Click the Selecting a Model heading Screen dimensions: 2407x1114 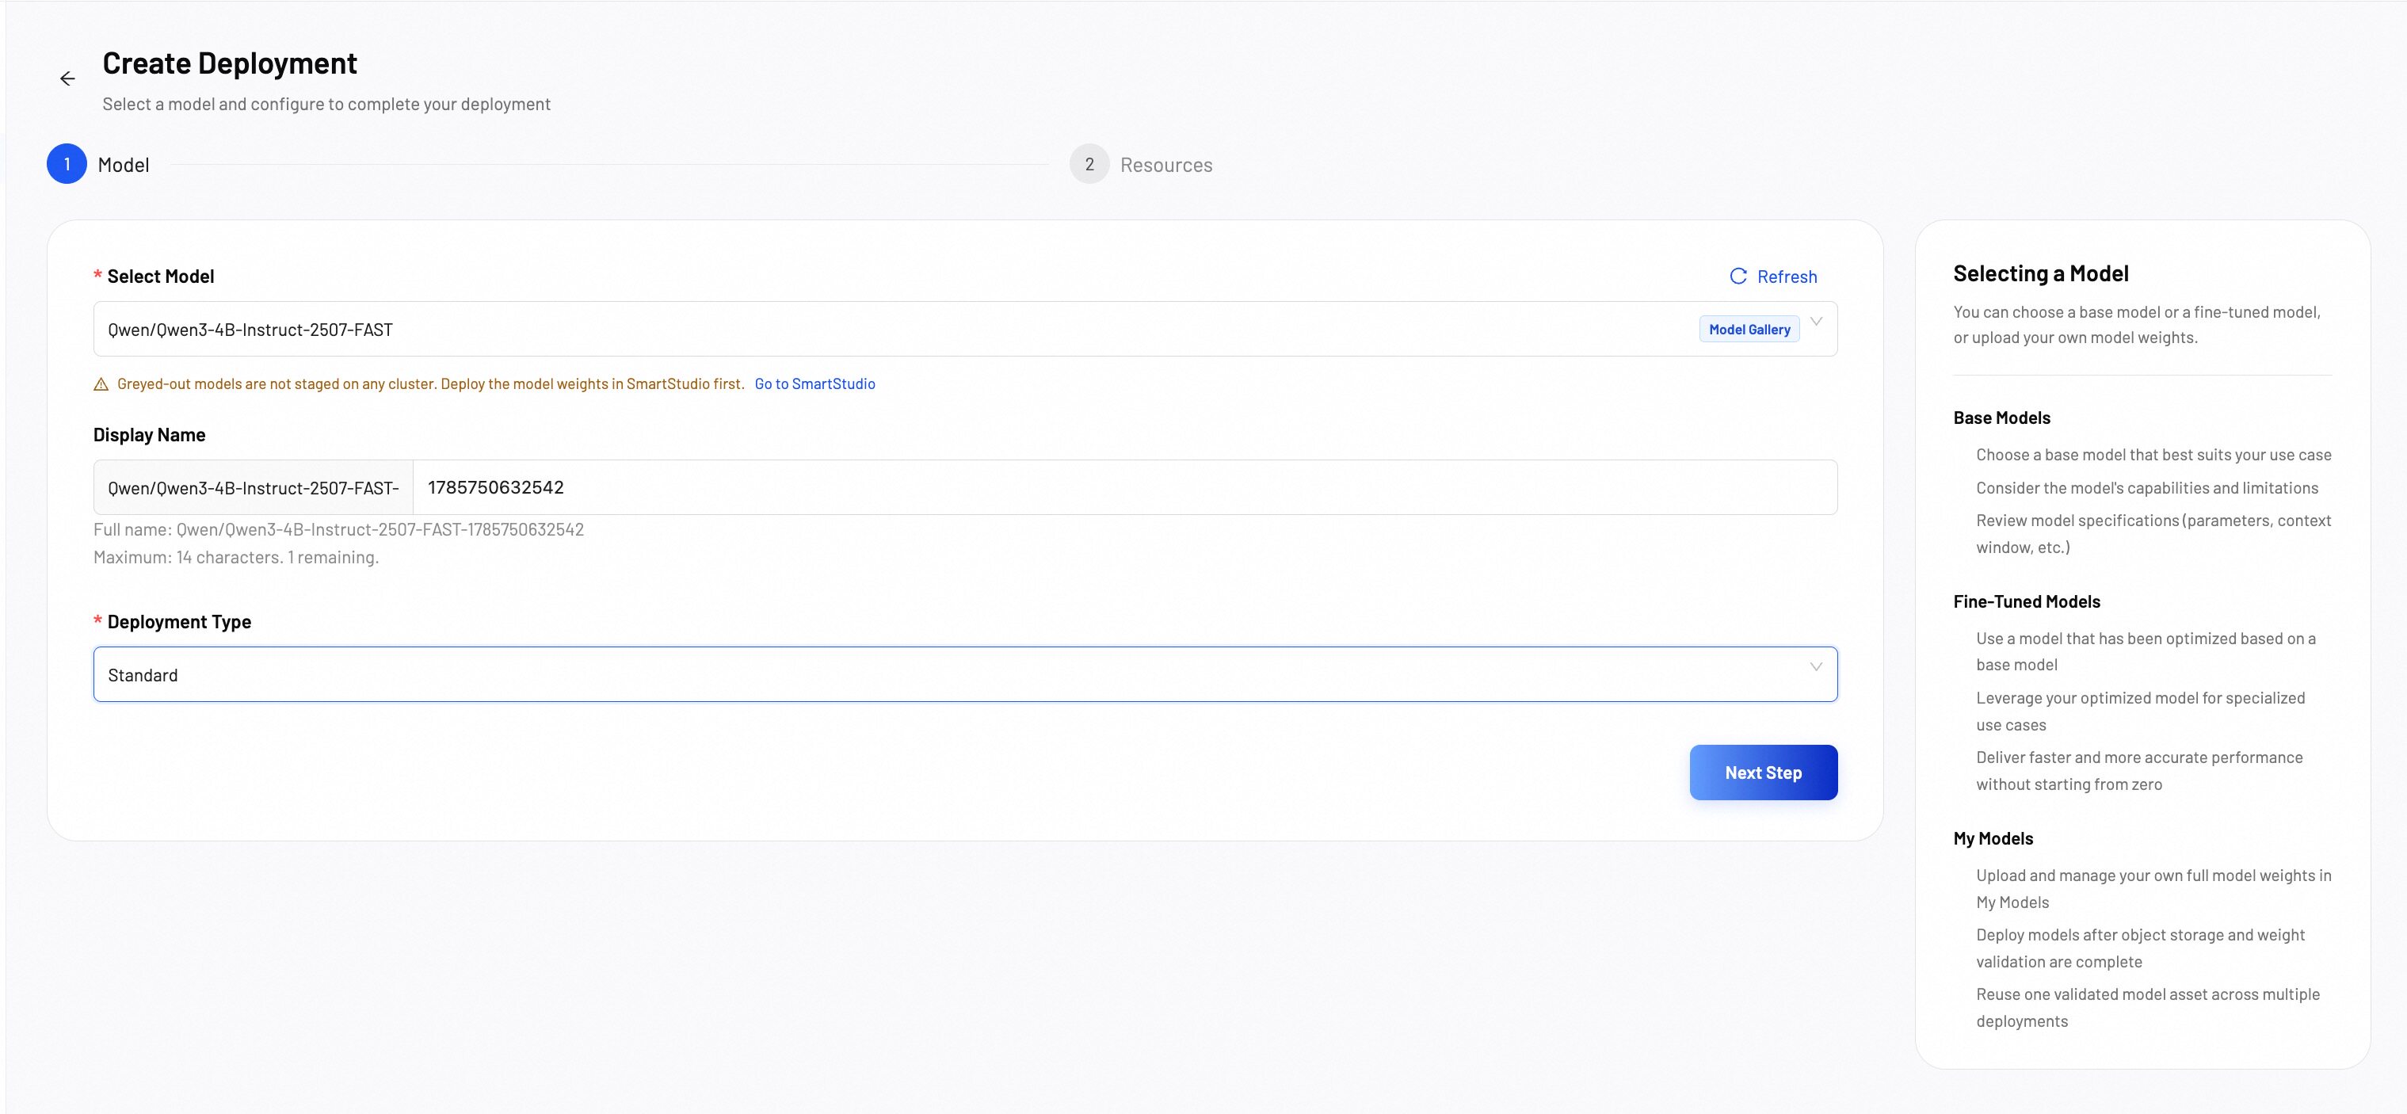coord(2041,274)
